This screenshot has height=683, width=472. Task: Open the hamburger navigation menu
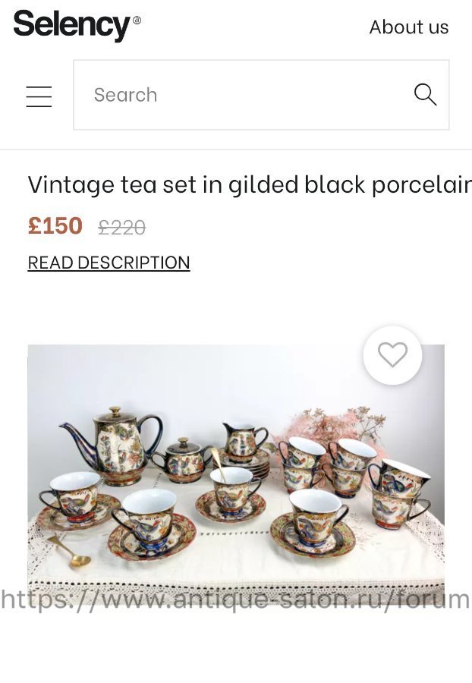pos(39,96)
